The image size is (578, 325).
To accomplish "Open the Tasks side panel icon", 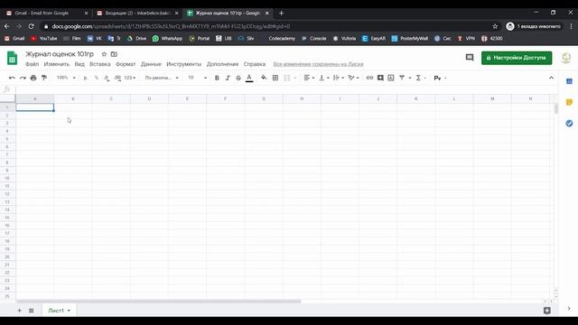I will point(569,123).
